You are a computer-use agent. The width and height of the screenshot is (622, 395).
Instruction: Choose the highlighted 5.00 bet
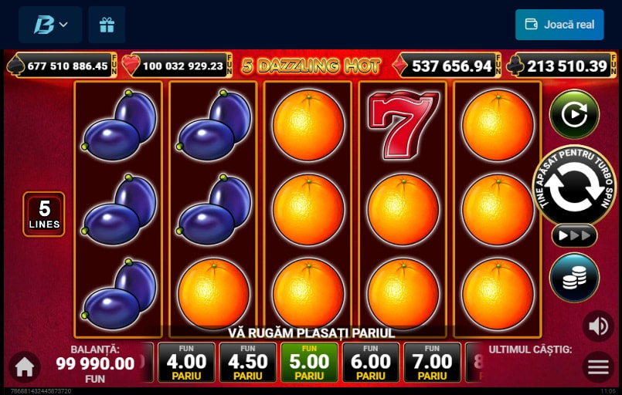[309, 362]
